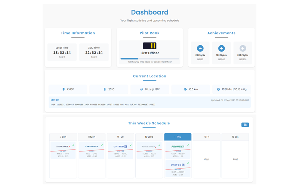Click the 25°C temperature value
The image size is (299, 187).
point(111,89)
